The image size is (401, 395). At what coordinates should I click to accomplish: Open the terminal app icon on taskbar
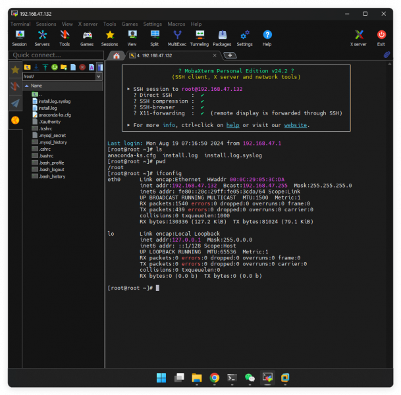coord(232,378)
